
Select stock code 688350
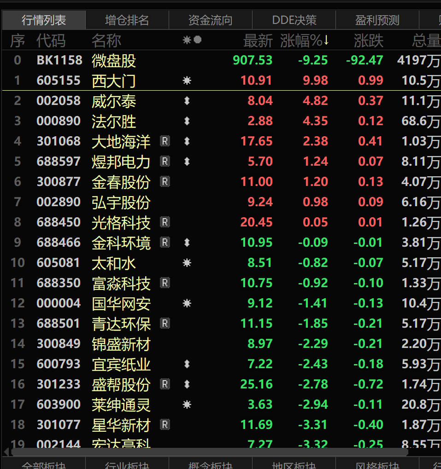tap(59, 283)
